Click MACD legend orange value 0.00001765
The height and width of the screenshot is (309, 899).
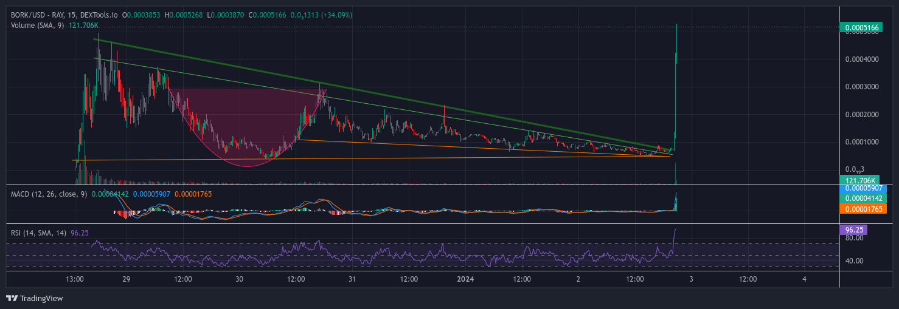coord(193,194)
